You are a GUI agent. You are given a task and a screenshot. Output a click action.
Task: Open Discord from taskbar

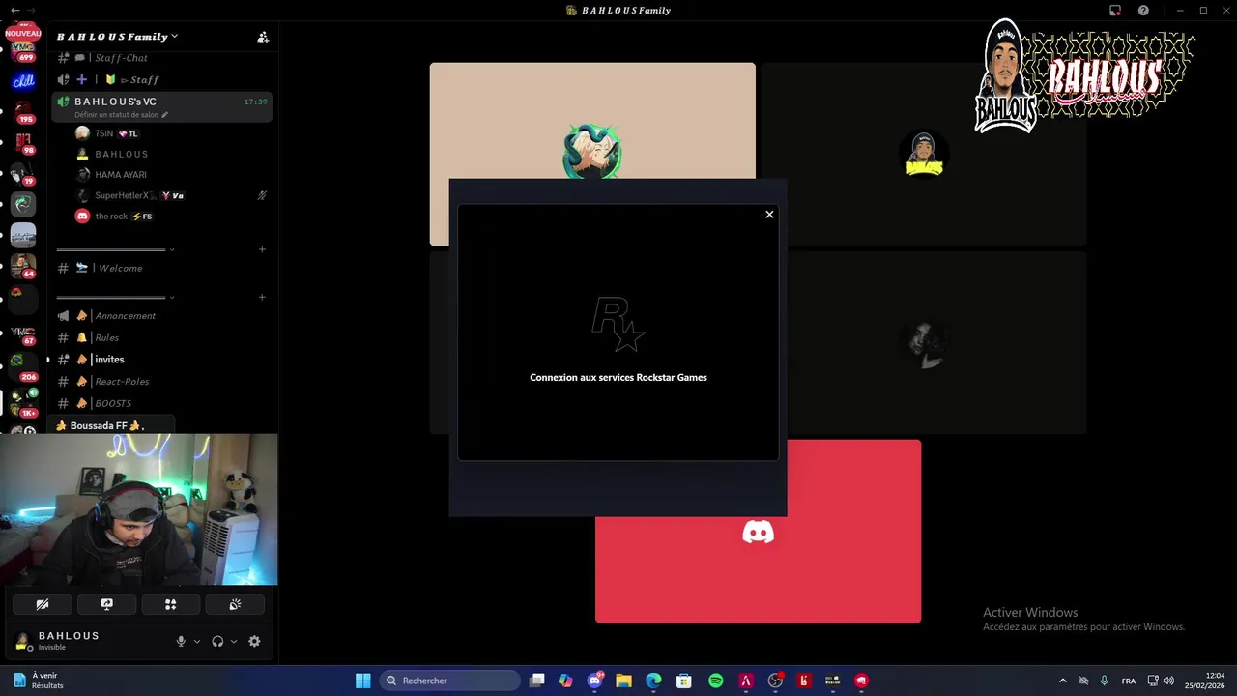click(x=594, y=681)
